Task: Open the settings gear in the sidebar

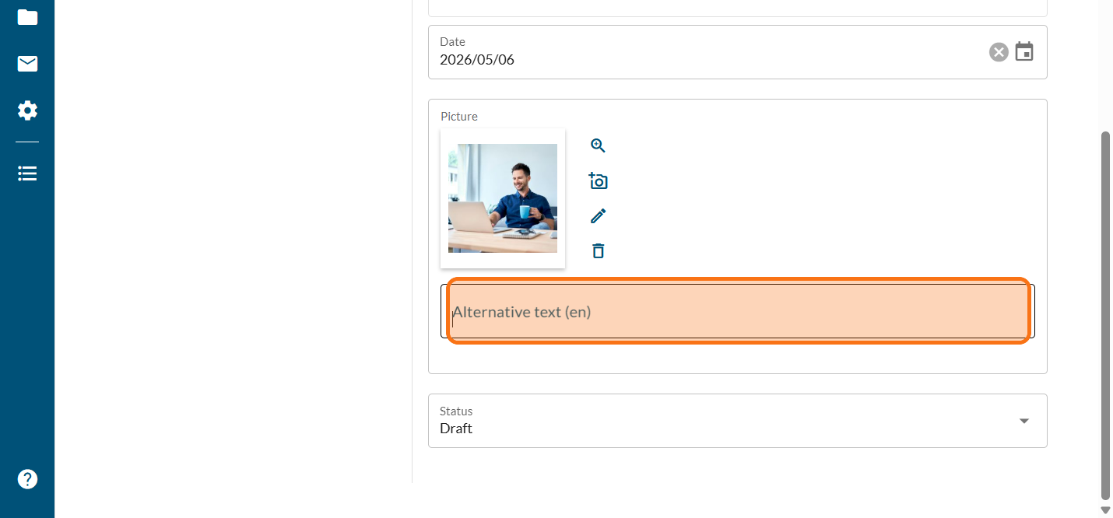Action: [27, 110]
